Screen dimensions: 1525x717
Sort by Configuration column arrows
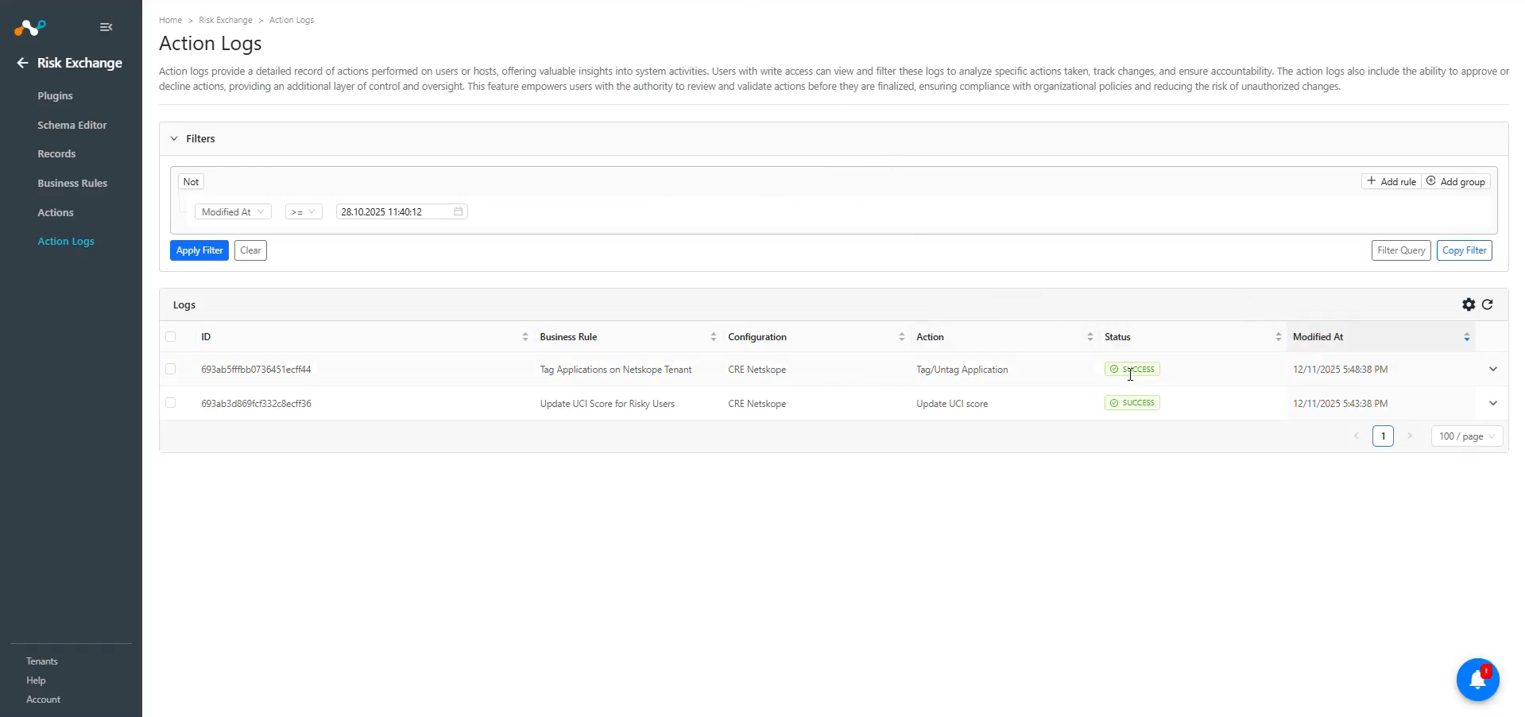(x=902, y=337)
